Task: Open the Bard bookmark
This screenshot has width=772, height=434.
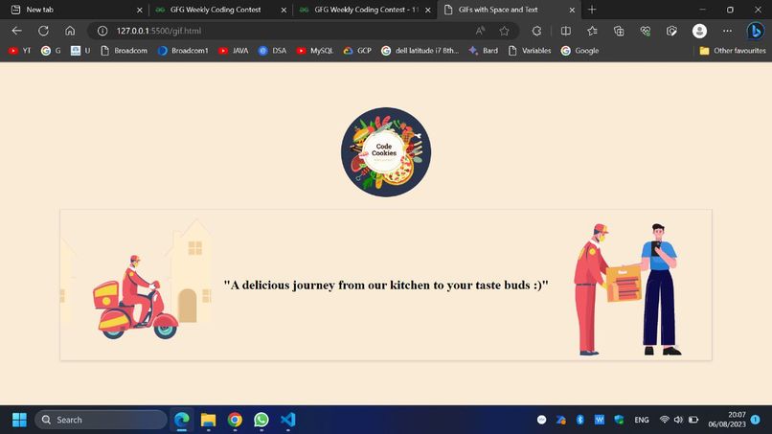Action: (x=483, y=50)
